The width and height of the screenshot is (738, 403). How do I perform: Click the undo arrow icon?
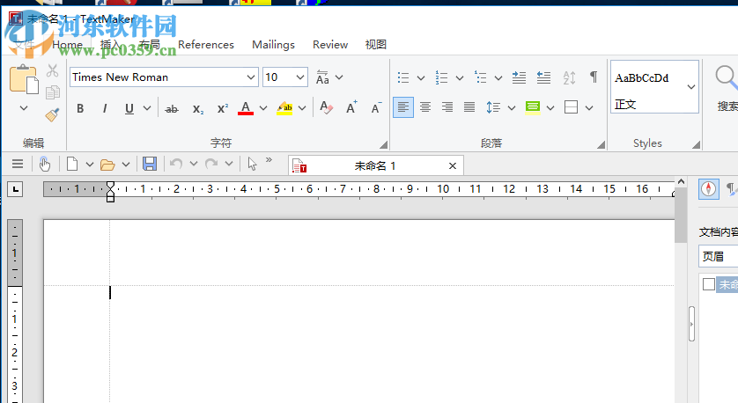pos(176,164)
